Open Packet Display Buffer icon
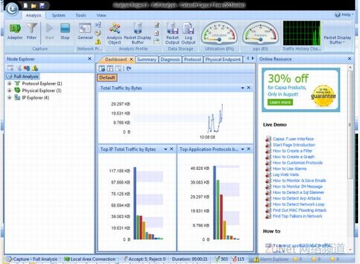The height and width of the screenshot is (264, 360). 137,34
